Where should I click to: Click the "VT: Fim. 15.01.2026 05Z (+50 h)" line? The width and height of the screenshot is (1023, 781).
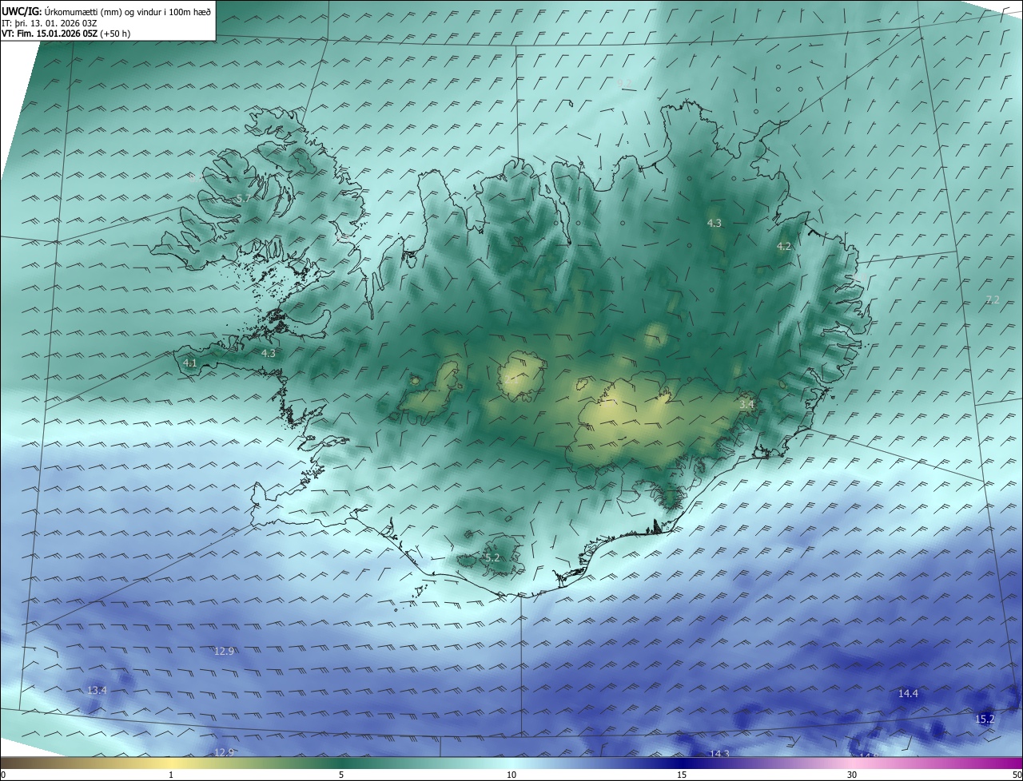[x=66, y=34]
